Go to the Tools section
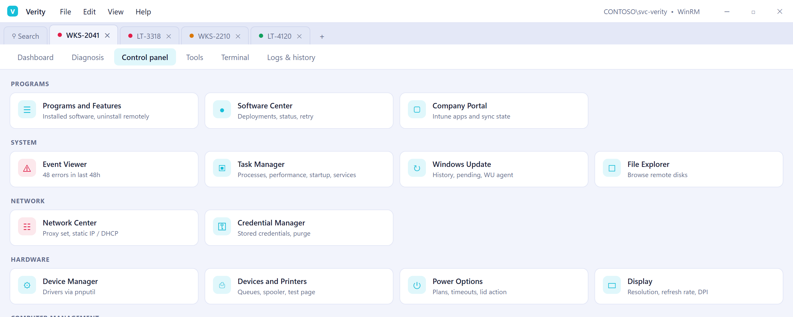This screenshot has height=317, width=793. (x=195, y=57)
